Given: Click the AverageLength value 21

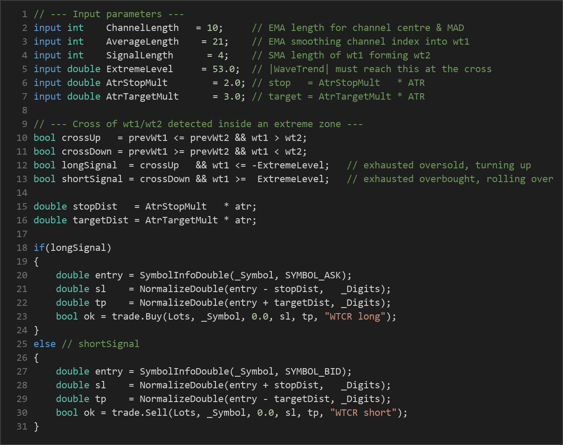Looking at the screenshot, I should click(x=218, y=42).
